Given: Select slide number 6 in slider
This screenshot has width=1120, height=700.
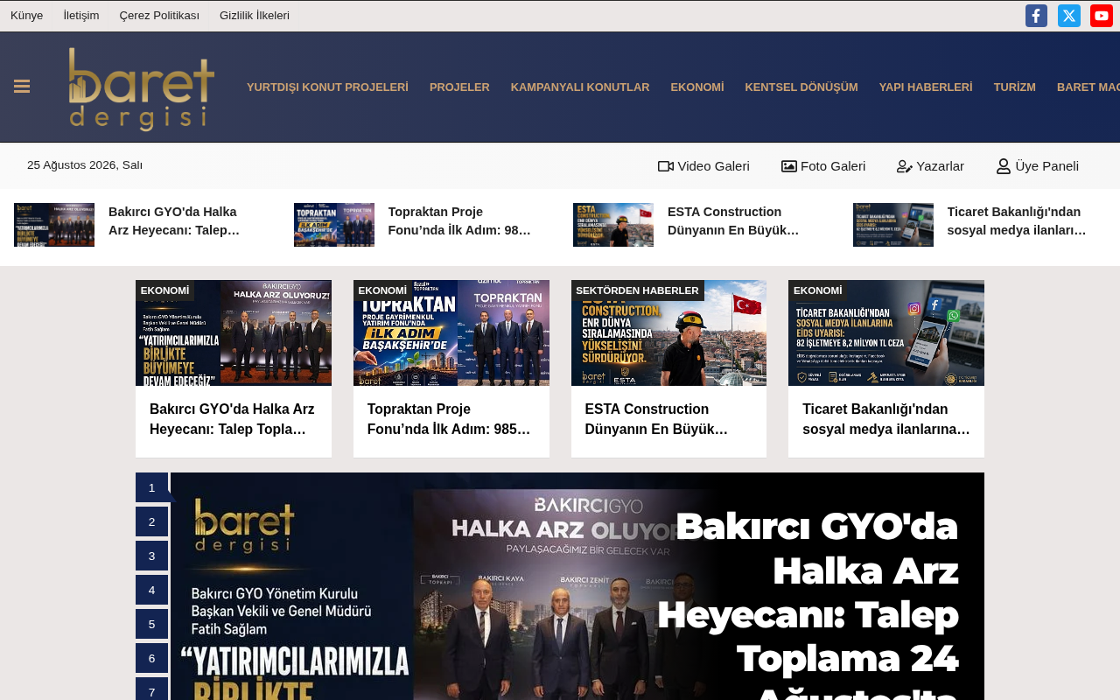Looking at the screenshot, I should point(151,658).
